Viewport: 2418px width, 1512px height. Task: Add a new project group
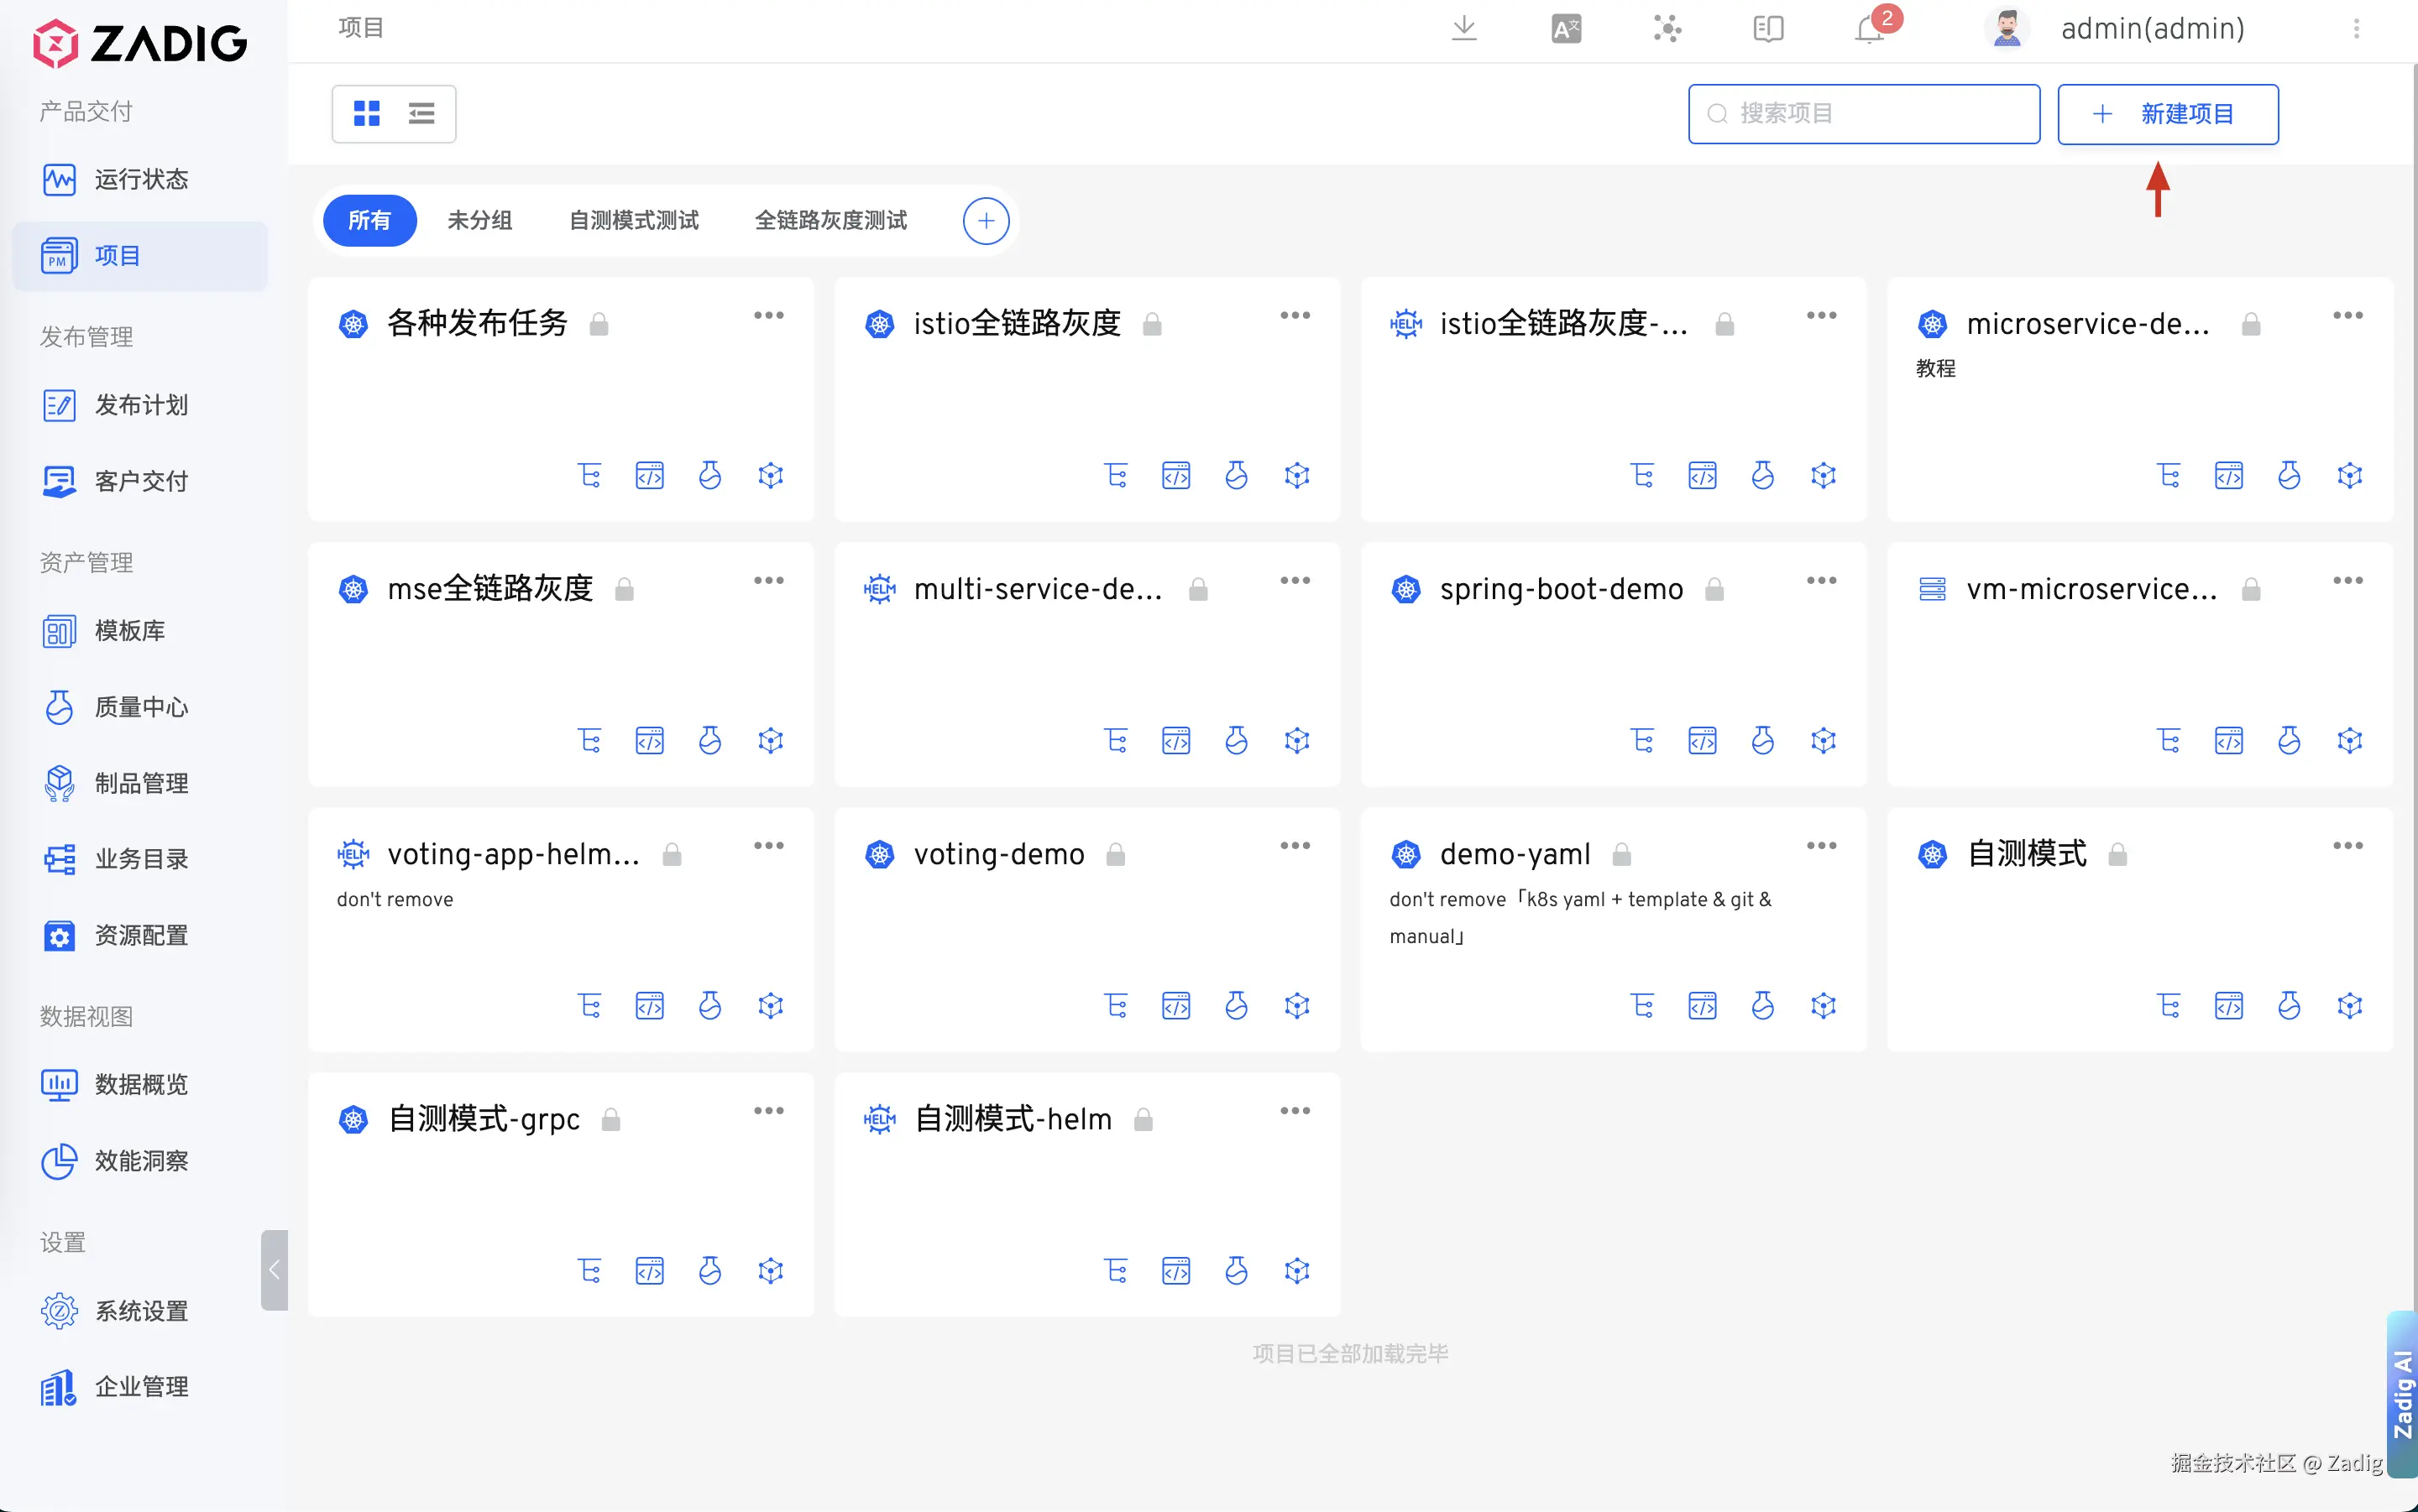[986, 221]
